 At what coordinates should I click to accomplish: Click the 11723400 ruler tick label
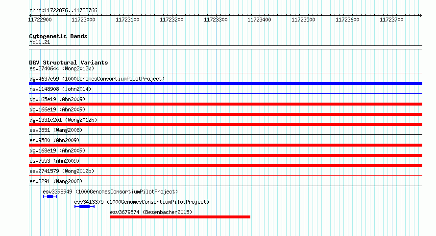(260, 20)
